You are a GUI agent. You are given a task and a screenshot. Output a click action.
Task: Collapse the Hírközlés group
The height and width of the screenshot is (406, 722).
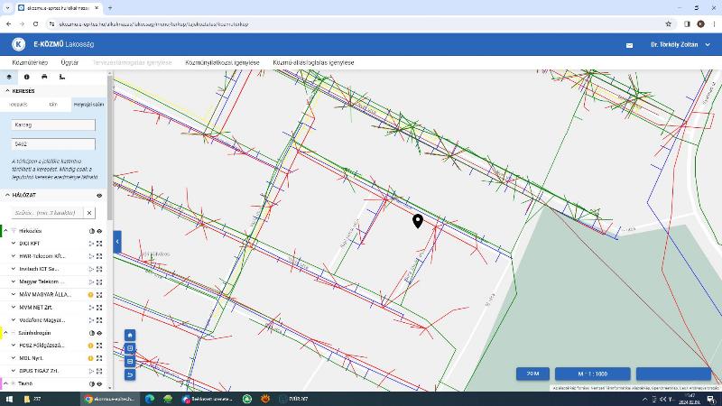point(6,231)
